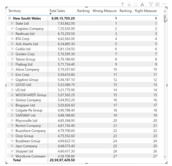172x166 pixels.
Task: Expand the Skippad Ltd row
Action: coord(12,151)
